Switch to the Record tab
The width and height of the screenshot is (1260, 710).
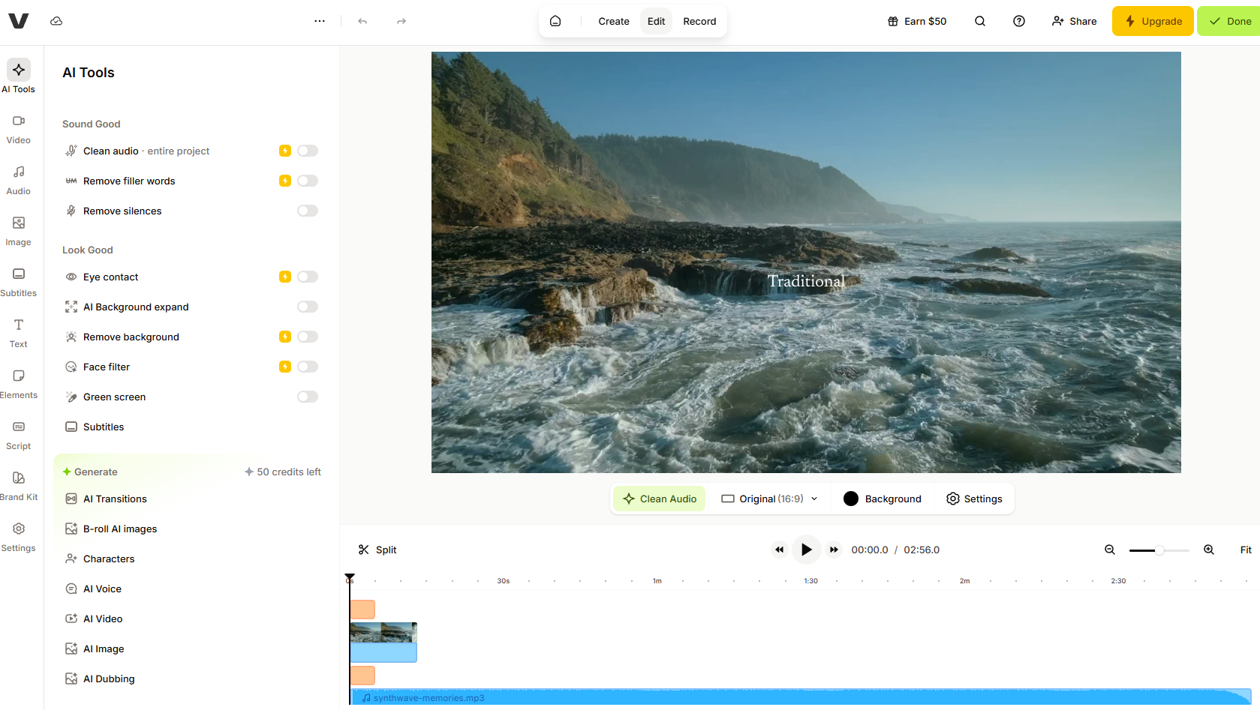(x=699, y=21)
